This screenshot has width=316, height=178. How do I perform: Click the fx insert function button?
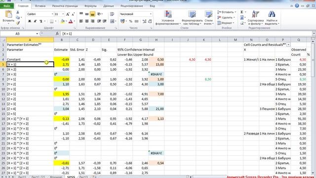(57, 34)
